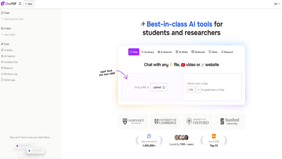282x159 pixels.
Task: Switch to the AI Writer tab
Action: click(x=182, y=52)
